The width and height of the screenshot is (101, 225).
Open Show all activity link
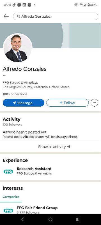click(x=54, y=147)
